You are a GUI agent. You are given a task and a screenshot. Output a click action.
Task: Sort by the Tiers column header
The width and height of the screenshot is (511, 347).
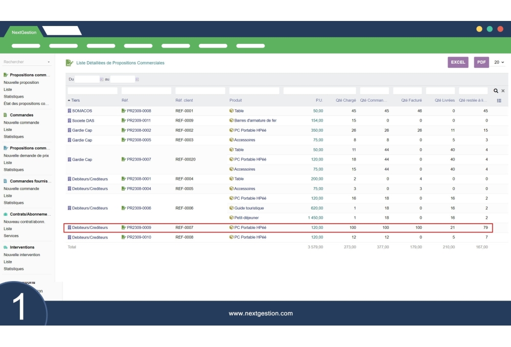click(75, 101)
